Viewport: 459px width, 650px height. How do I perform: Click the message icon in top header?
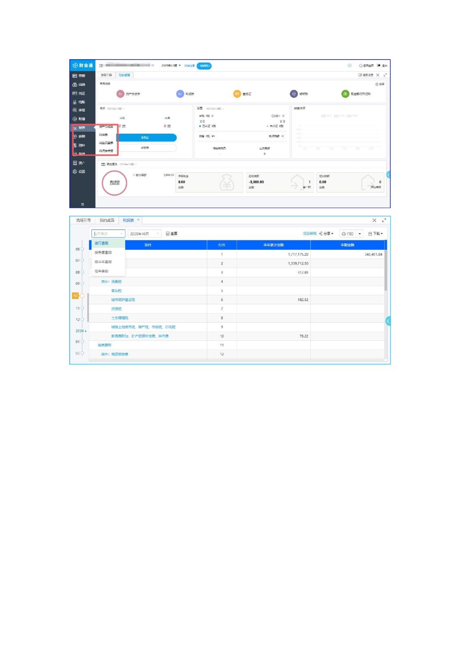click(349, 65)
